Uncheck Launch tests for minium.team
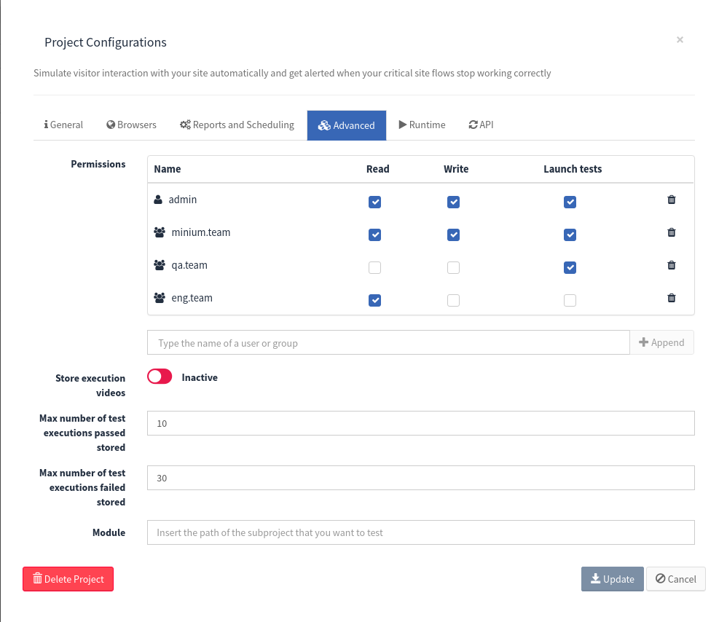 pyautogui.click(x=570, y=235)
